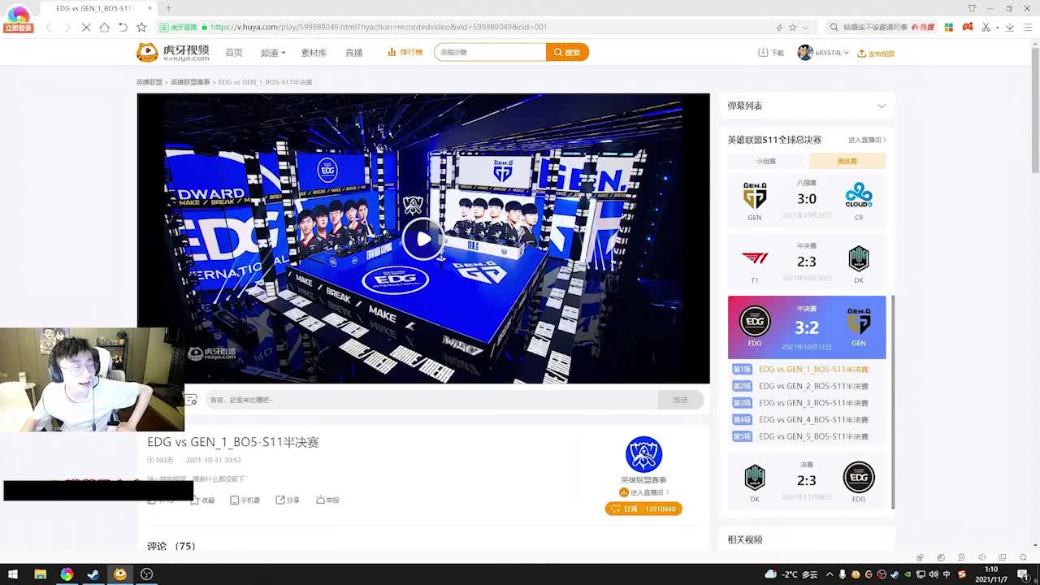Switch to the 淘汰赛 knockout tab

pyautogui.click(x=847, y=161)
